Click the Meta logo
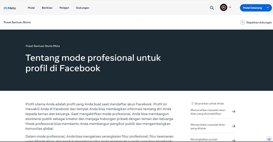The height and width of the screenshot is (142, 273). [x=10, y=8]
